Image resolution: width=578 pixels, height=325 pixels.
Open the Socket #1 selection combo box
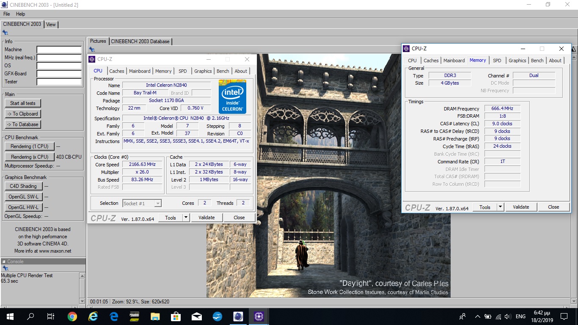coord(142,204)
